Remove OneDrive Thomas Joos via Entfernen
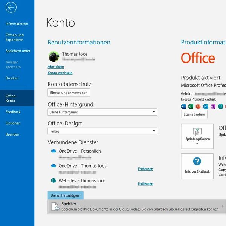Image resolution: width=226 pixels, height=226 pixels. pos(145,169)
